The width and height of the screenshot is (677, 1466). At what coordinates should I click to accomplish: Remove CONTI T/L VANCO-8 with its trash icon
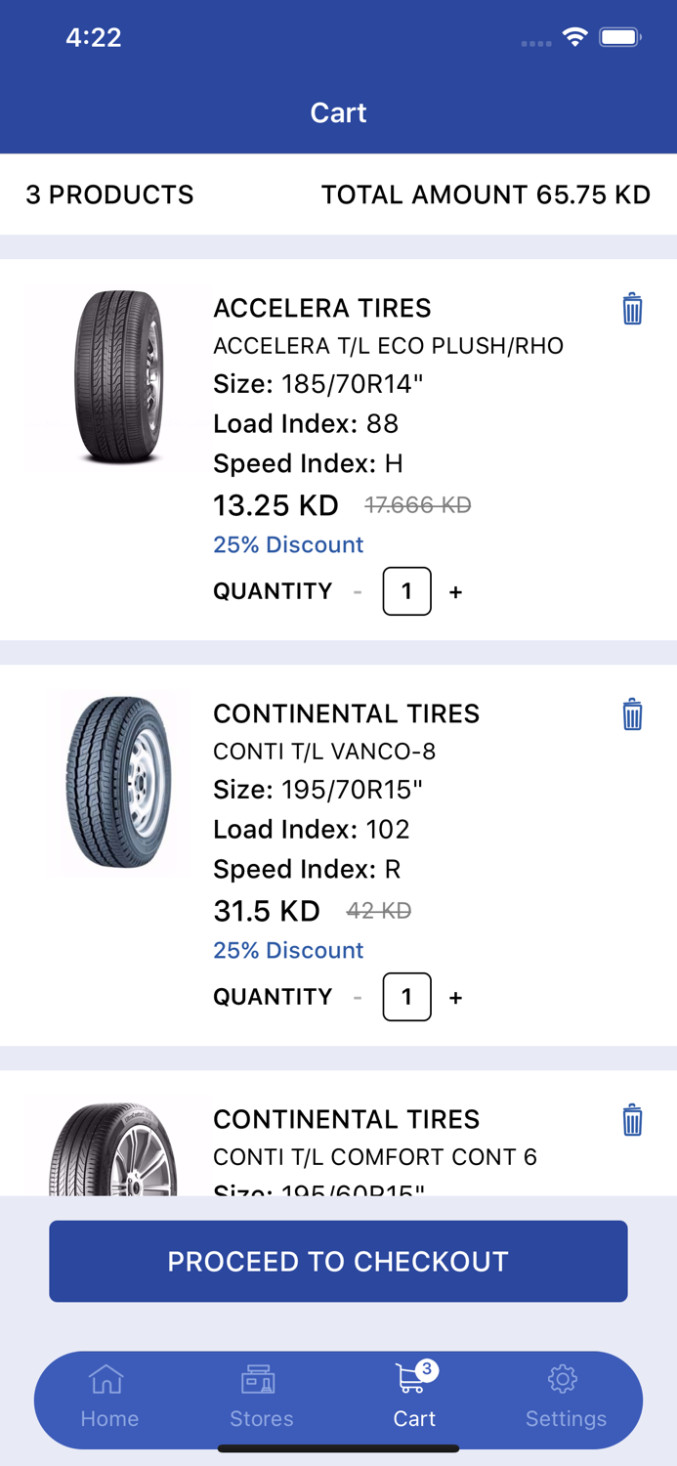point(632,714)
